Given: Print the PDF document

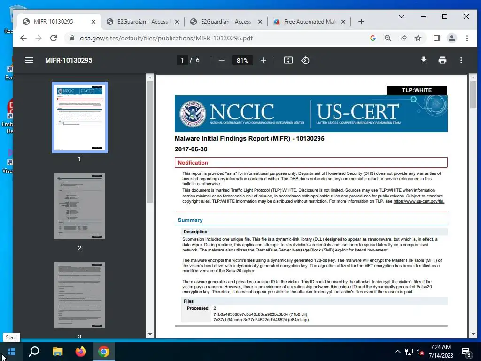Looking at the screenshot, I should point(442,60).
